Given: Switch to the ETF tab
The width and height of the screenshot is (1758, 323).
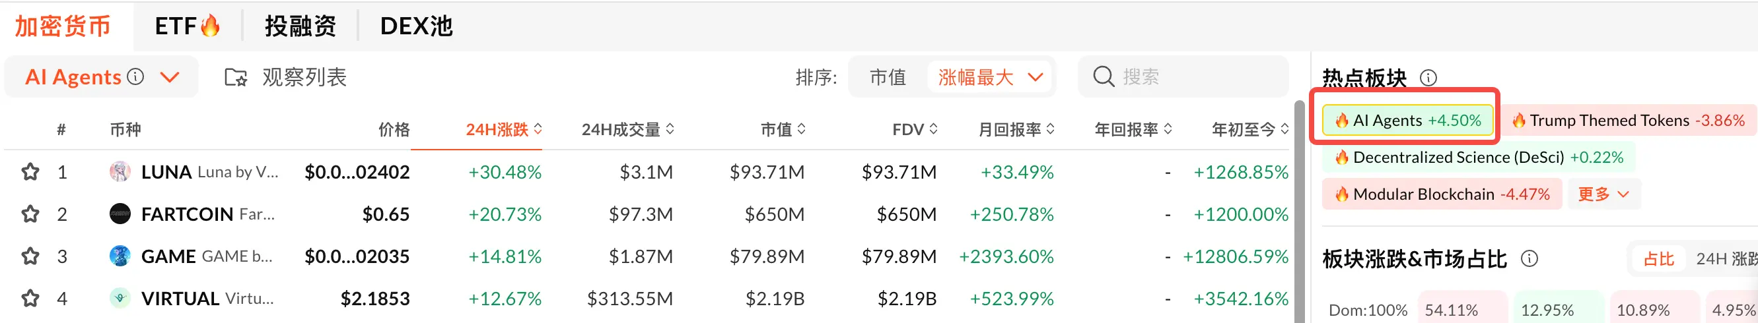Looking at the screenshot, I should 187,26.
